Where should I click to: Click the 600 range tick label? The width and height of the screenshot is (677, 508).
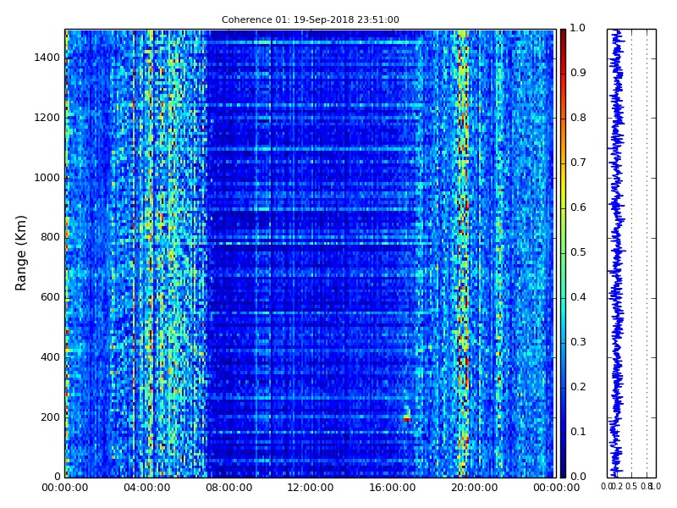pyautogui.click(x=50, y=297)
